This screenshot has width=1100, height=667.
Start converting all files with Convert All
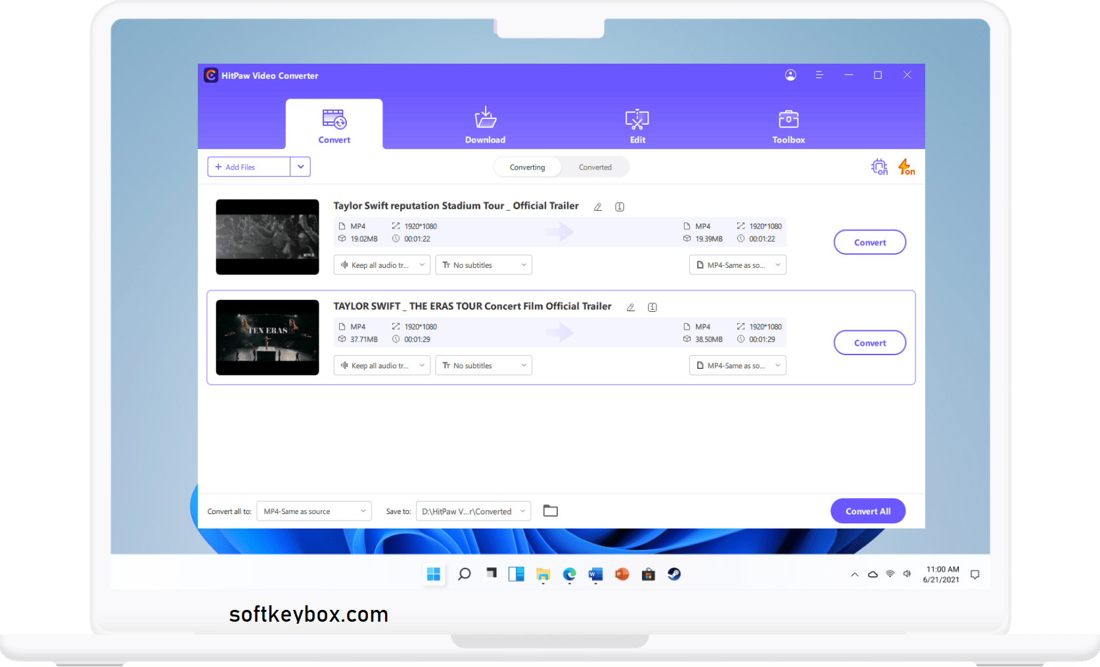[x=867, y=511]
